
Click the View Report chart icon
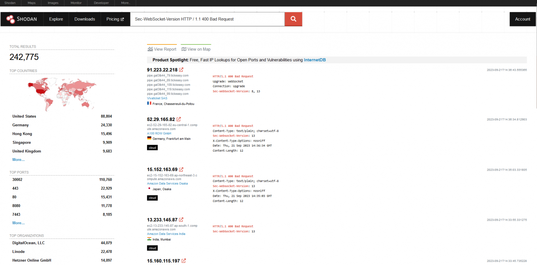click(150, 49)
